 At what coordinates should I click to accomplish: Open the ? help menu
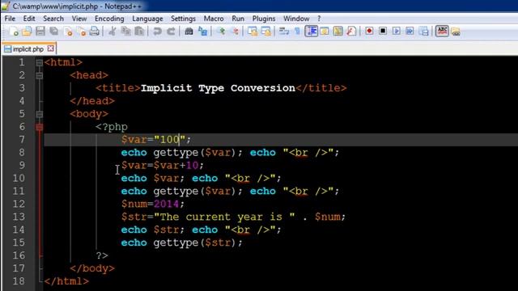(319, 19)
